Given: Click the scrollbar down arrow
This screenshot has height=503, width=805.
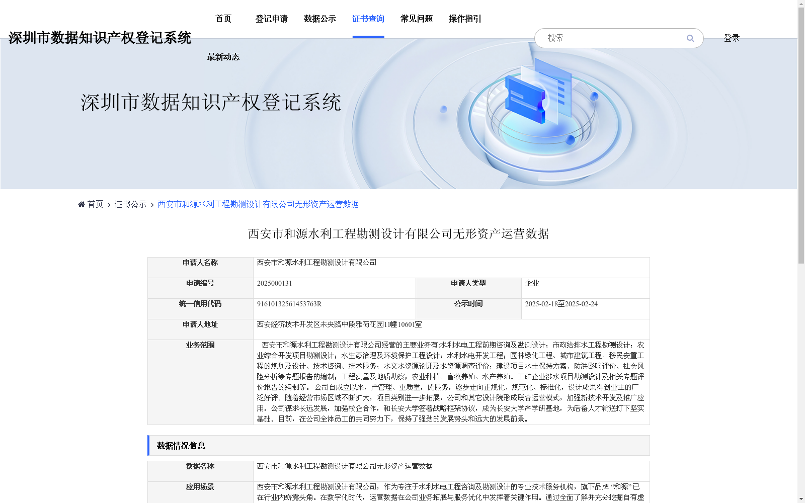Looking at the screenshot, I should 801,499.
